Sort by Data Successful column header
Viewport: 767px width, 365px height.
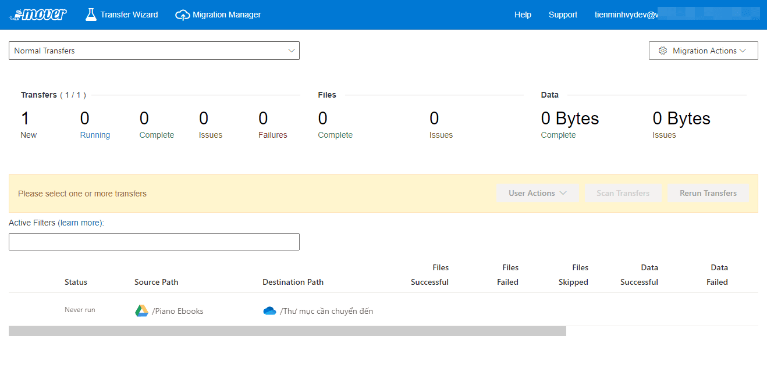639,275
